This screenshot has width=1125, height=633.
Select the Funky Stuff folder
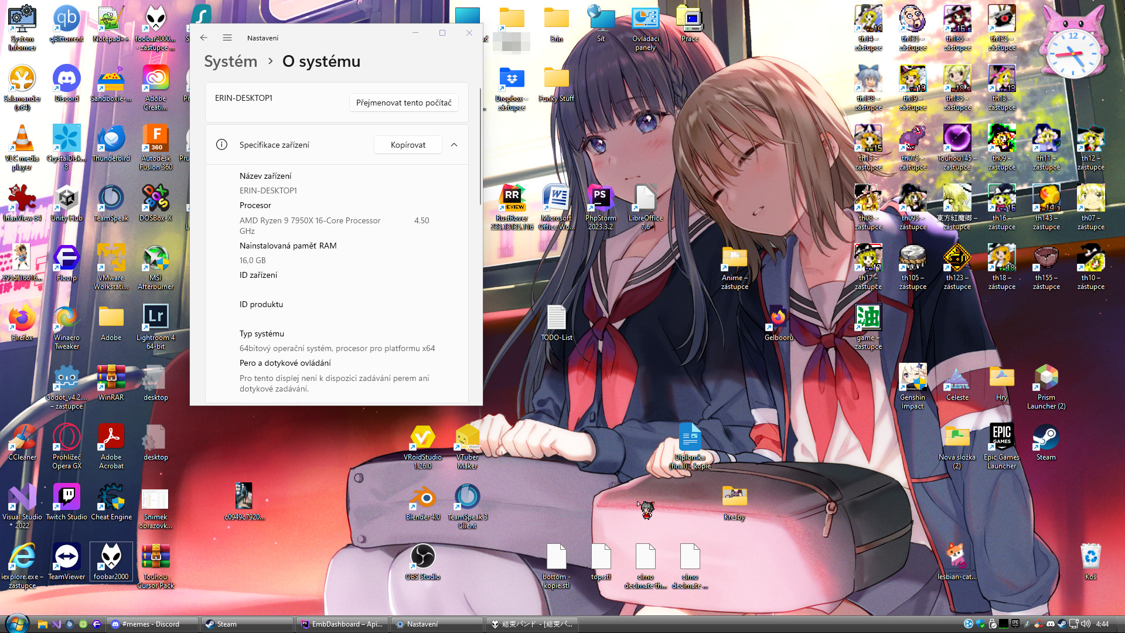[x=557, y=83]
